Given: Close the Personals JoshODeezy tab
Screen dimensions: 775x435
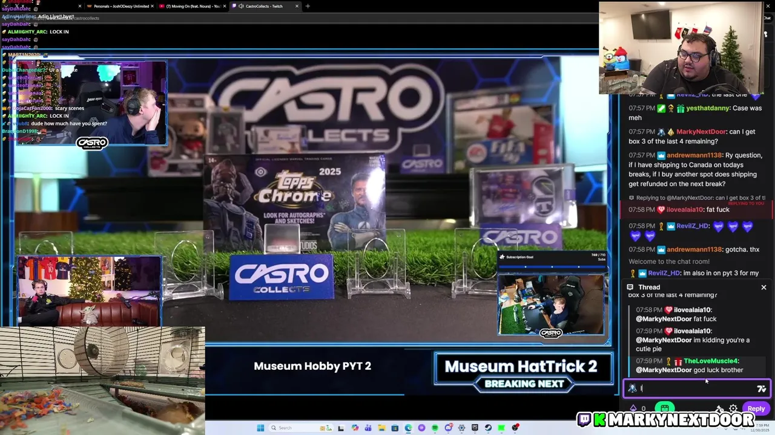Looking at the screenshot, I should 153,6.
